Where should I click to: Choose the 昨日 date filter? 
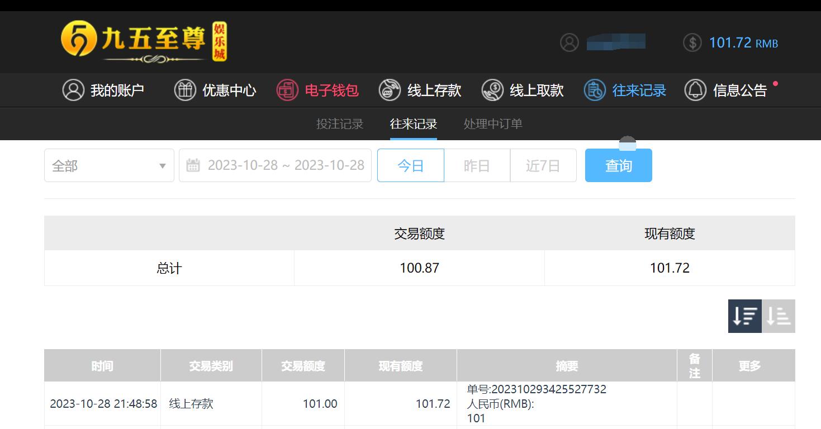point(477,165)
